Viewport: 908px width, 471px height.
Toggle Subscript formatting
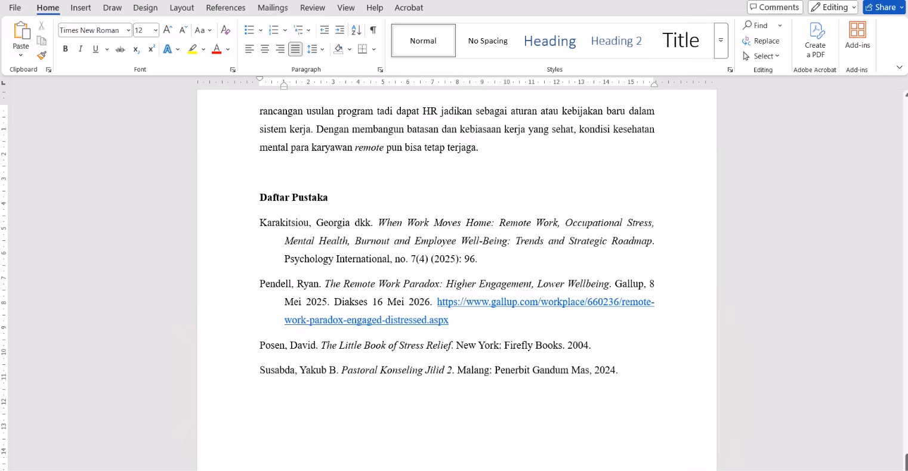coord(136,49)
